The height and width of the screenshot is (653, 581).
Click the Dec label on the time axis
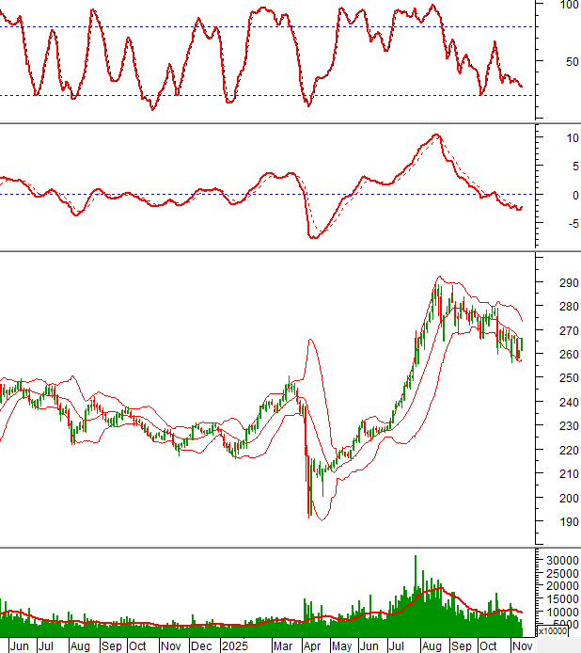pos(202,646)
